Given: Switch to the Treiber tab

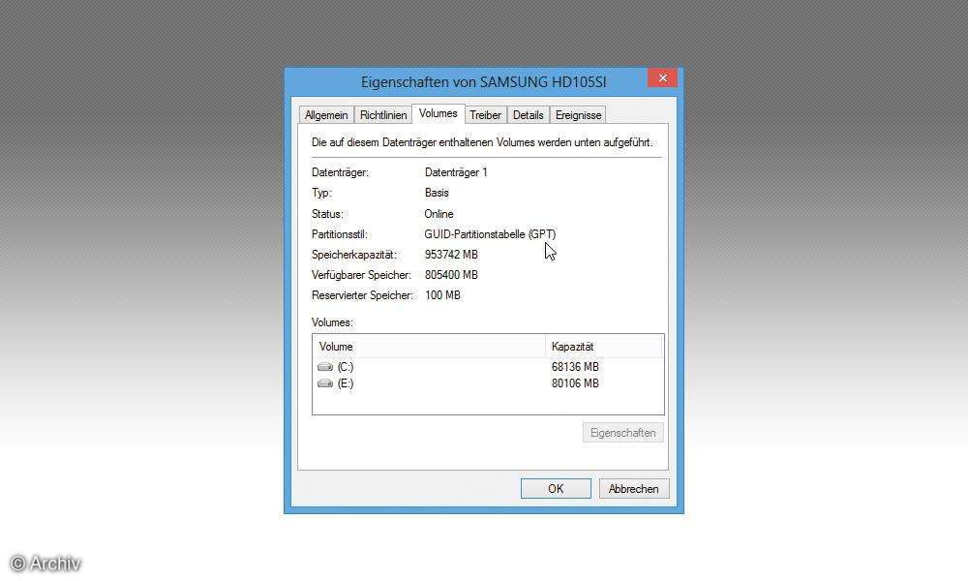Looking at the screenshot, I should [x=485, y=114].
